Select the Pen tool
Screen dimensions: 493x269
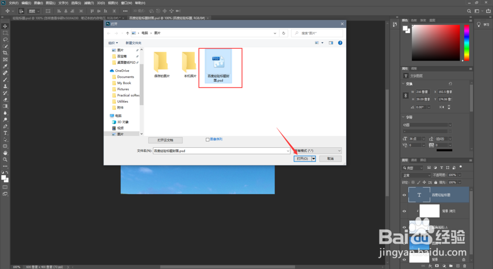coord(5,126)
